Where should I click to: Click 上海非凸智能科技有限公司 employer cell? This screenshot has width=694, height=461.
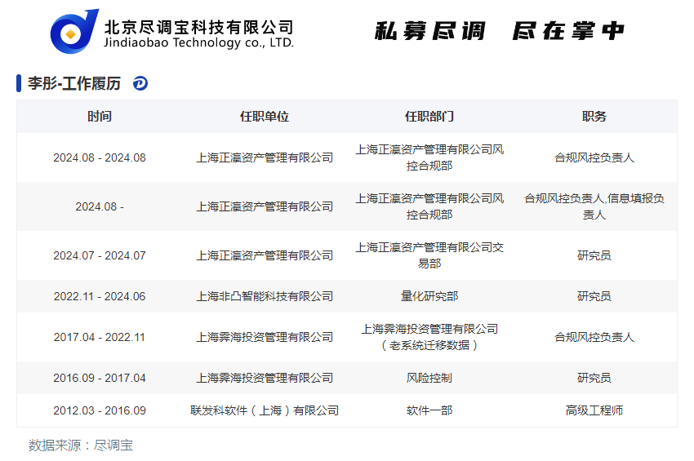tap(265, 296)
